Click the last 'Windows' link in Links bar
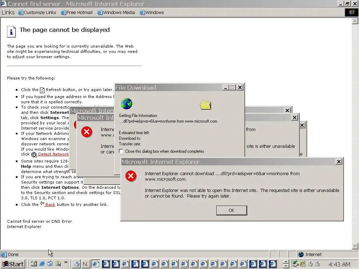The height and width of the screenshot is (269, 359). 152,12
